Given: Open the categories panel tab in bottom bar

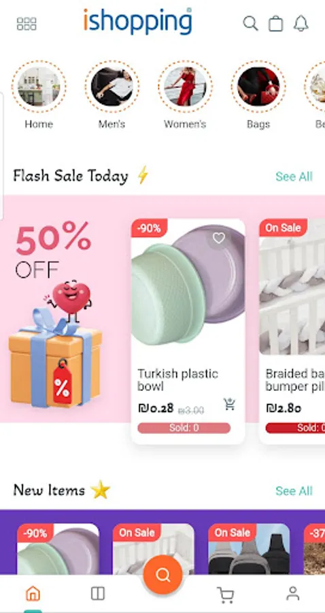Looking at the screenshot, I should click(97, 593).
